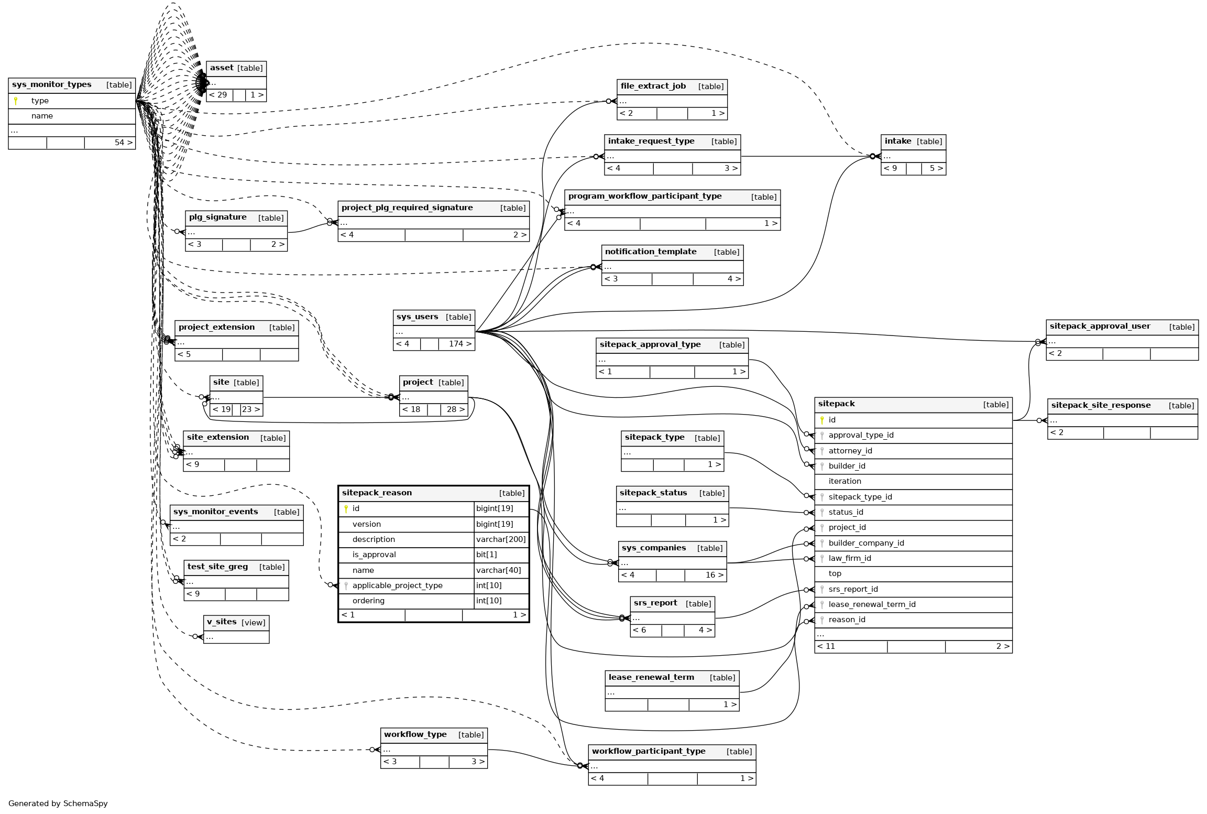This screenshot has width=1207, height=814.
Task: Click the Generated by SchemaSpy text
Action: (58, 804)
